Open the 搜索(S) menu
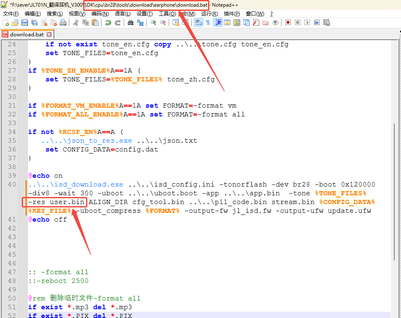The width and height of the screenshot is (401, 318). 55,14
